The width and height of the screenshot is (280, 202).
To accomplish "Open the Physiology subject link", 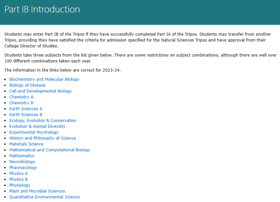I will point(20,185).
